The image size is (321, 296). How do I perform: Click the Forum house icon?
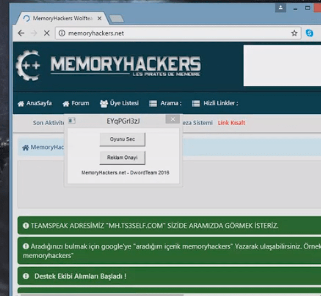pyautogui.click(x=66, y=104)
